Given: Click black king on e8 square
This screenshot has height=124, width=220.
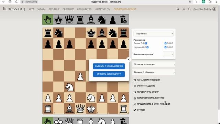Looking at the screenshot, I should (91, 33).
